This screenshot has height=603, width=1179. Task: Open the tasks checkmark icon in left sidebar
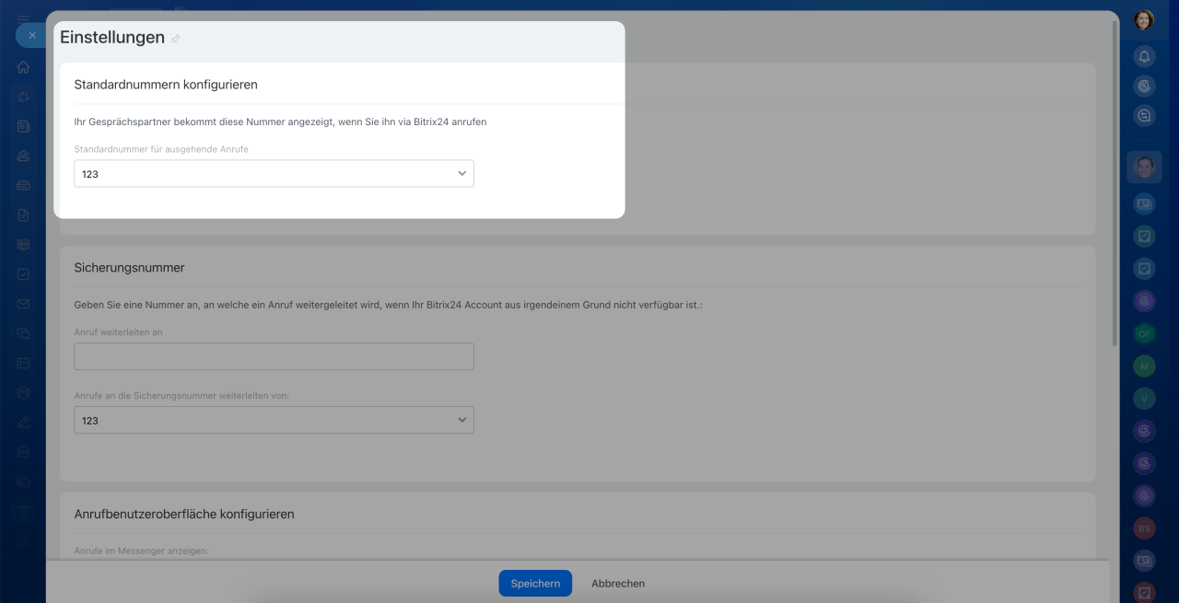tap(23, 273)
